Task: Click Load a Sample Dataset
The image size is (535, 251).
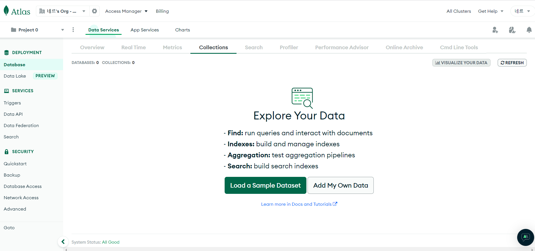Action: [265, 185]
